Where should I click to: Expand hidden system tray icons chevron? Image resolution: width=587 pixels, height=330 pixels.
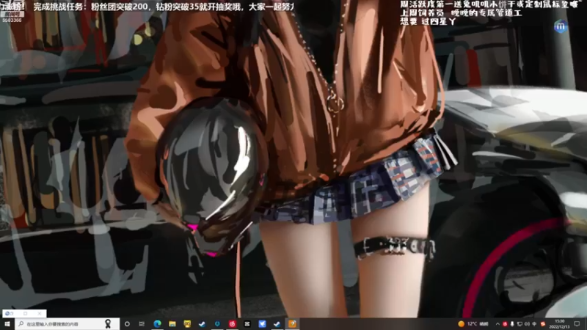497,324
